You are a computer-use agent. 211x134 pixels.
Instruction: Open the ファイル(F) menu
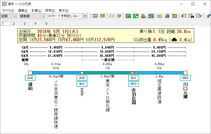coord(8,11)
